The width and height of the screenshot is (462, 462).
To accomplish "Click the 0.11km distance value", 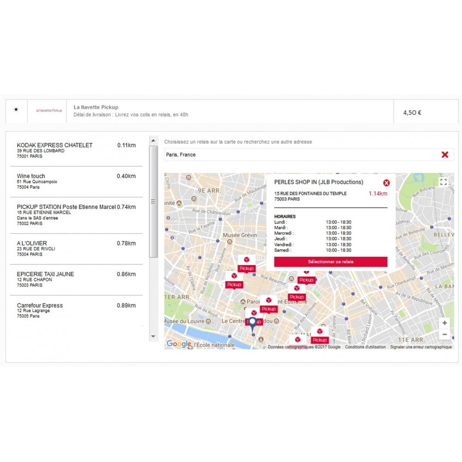I will coord(127,145).
